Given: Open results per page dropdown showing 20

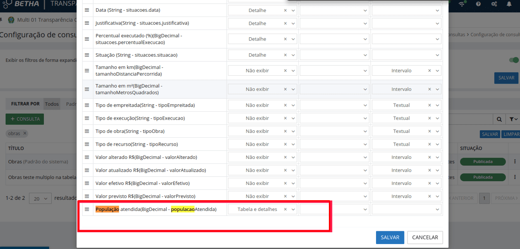Looking at the screenshot, I should pos(40,199).
